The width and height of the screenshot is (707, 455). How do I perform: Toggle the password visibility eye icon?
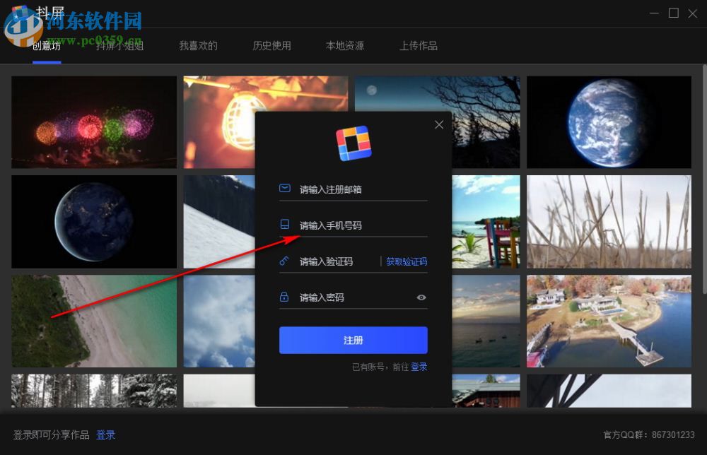pyautogui.click(x=421, y=297)
